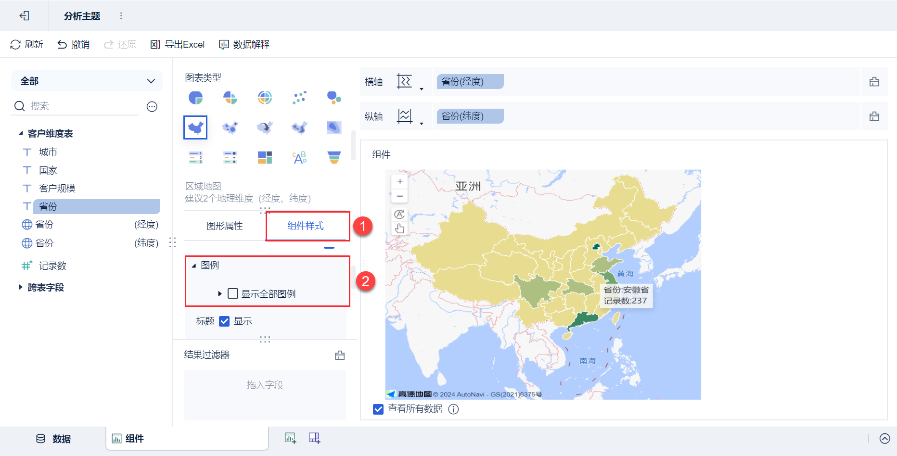Select the 国家 field

[x=48, y=170]
